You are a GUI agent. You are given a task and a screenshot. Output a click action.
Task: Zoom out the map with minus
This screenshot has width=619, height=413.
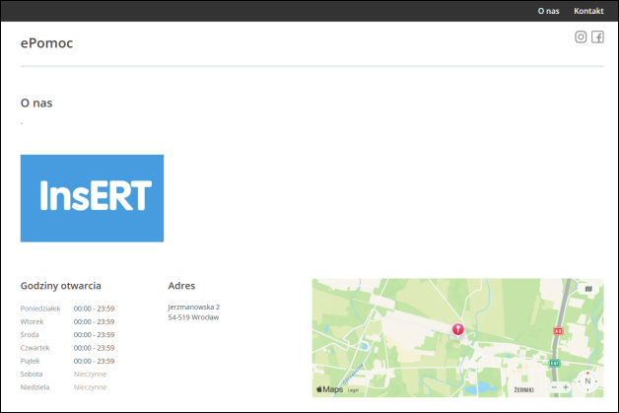pos(554,387)
